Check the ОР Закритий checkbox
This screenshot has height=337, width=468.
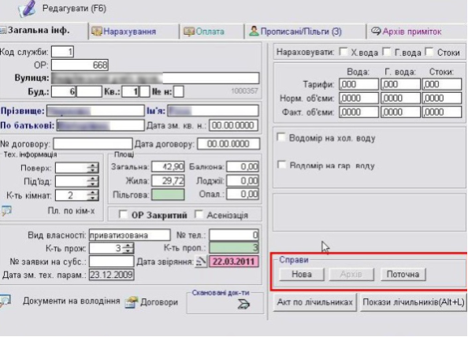[x=123, y=214]
